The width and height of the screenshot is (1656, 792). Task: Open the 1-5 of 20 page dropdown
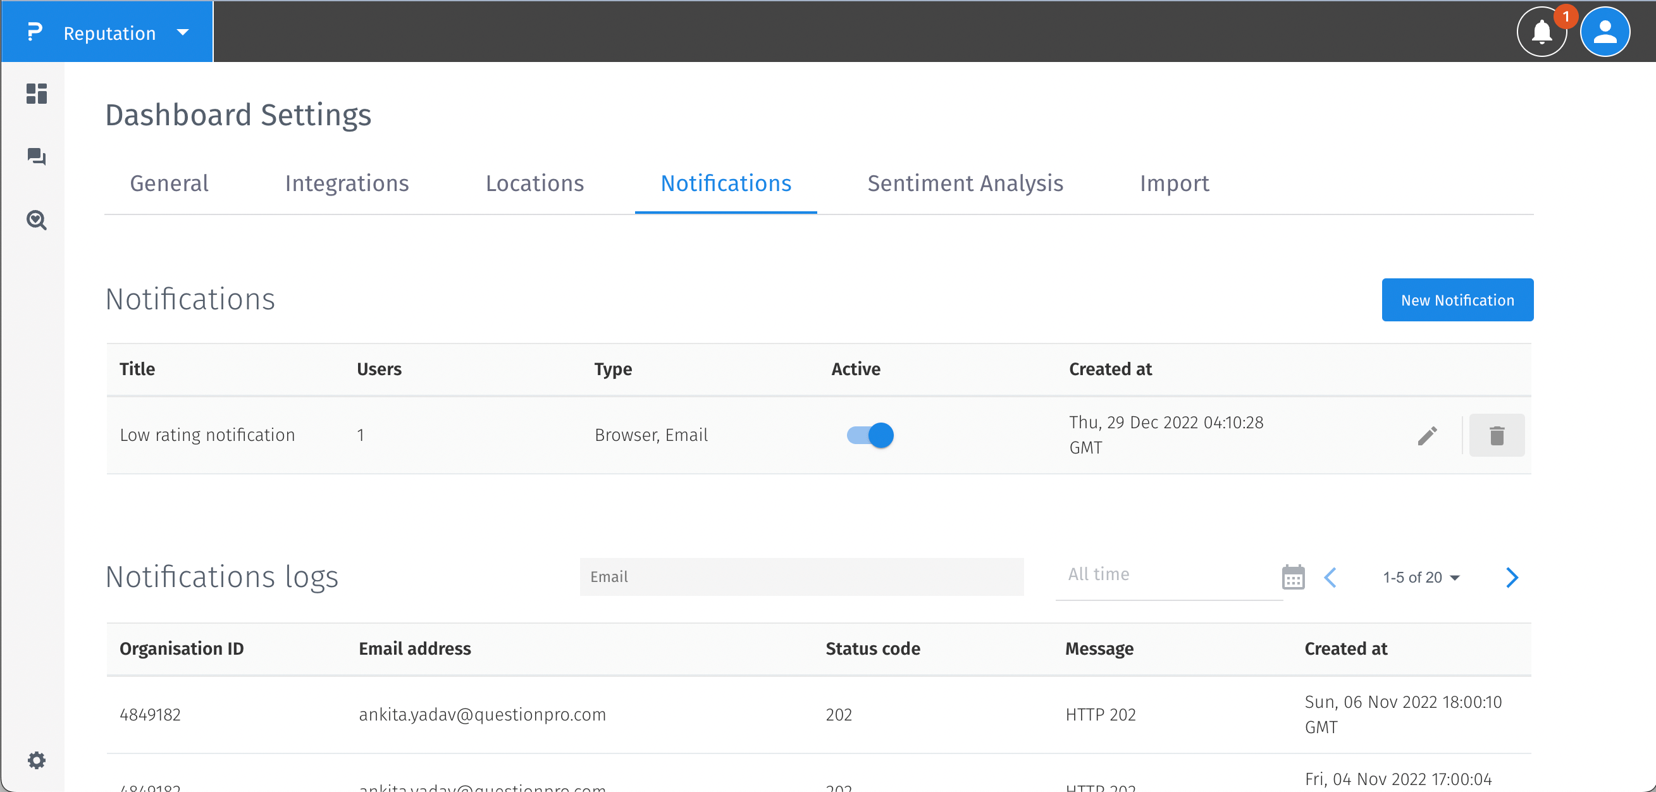pos(1421,578)
